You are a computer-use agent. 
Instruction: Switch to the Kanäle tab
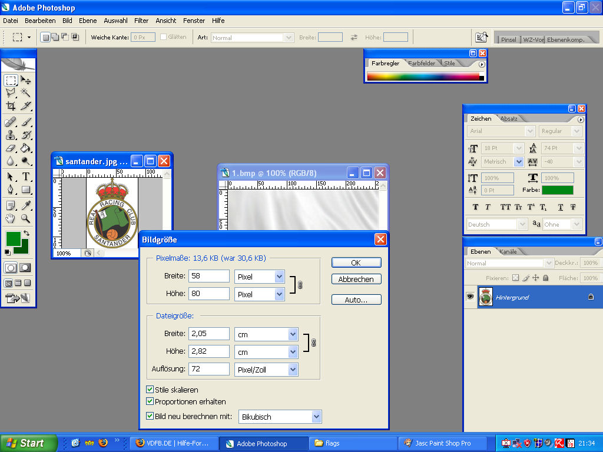(x=508, y=252)
